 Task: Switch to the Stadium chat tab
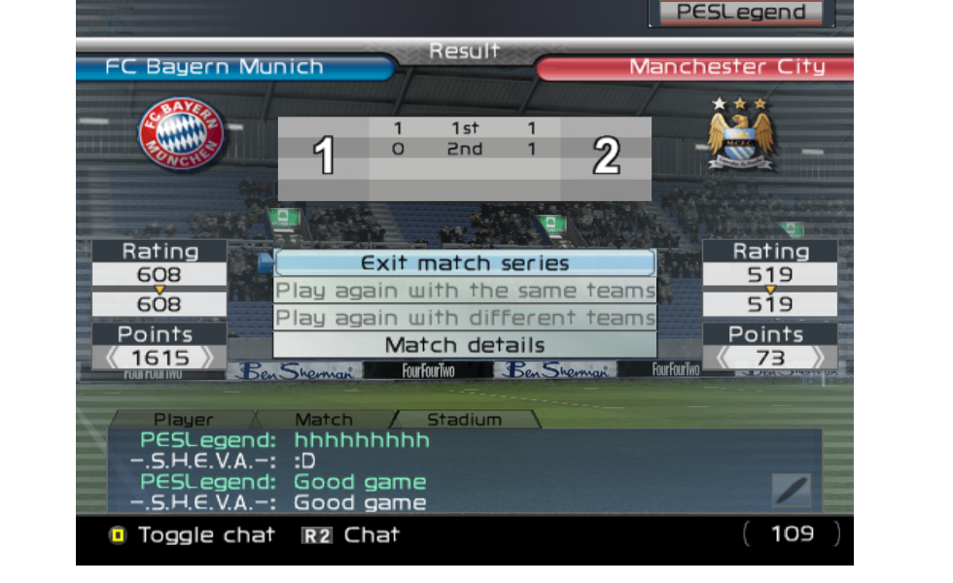(465, 419)
